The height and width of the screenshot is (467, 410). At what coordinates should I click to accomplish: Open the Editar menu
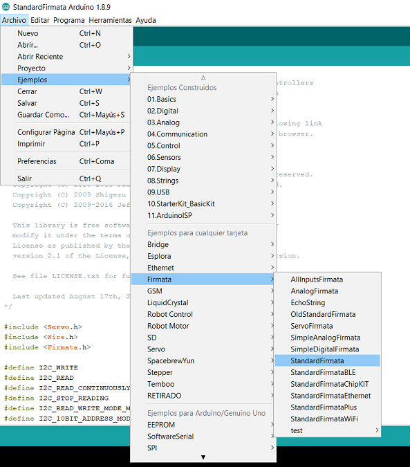[40, 20]
